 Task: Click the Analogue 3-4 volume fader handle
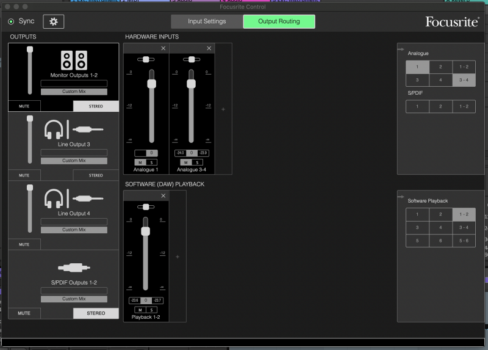coord(191,84)
